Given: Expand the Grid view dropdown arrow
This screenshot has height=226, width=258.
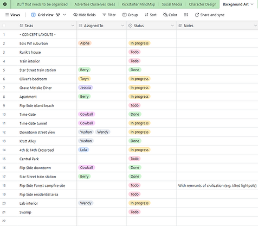Looking at the screenshot, I should pyautogui.click(x=64, y=15).
